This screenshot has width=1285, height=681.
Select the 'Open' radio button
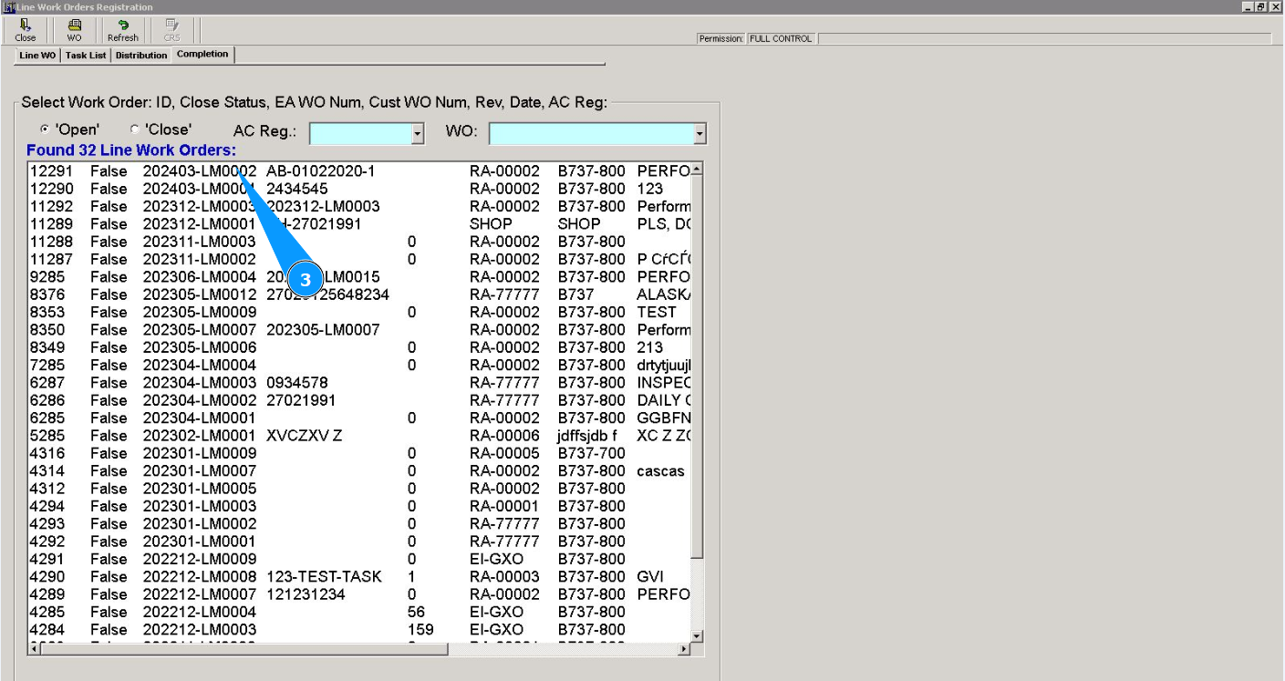pyautogui.click(x=45, y=129)
